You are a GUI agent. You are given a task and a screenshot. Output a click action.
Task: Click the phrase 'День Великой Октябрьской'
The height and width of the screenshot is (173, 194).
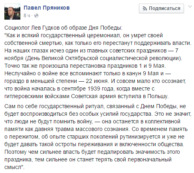click(x=63, y=58)
